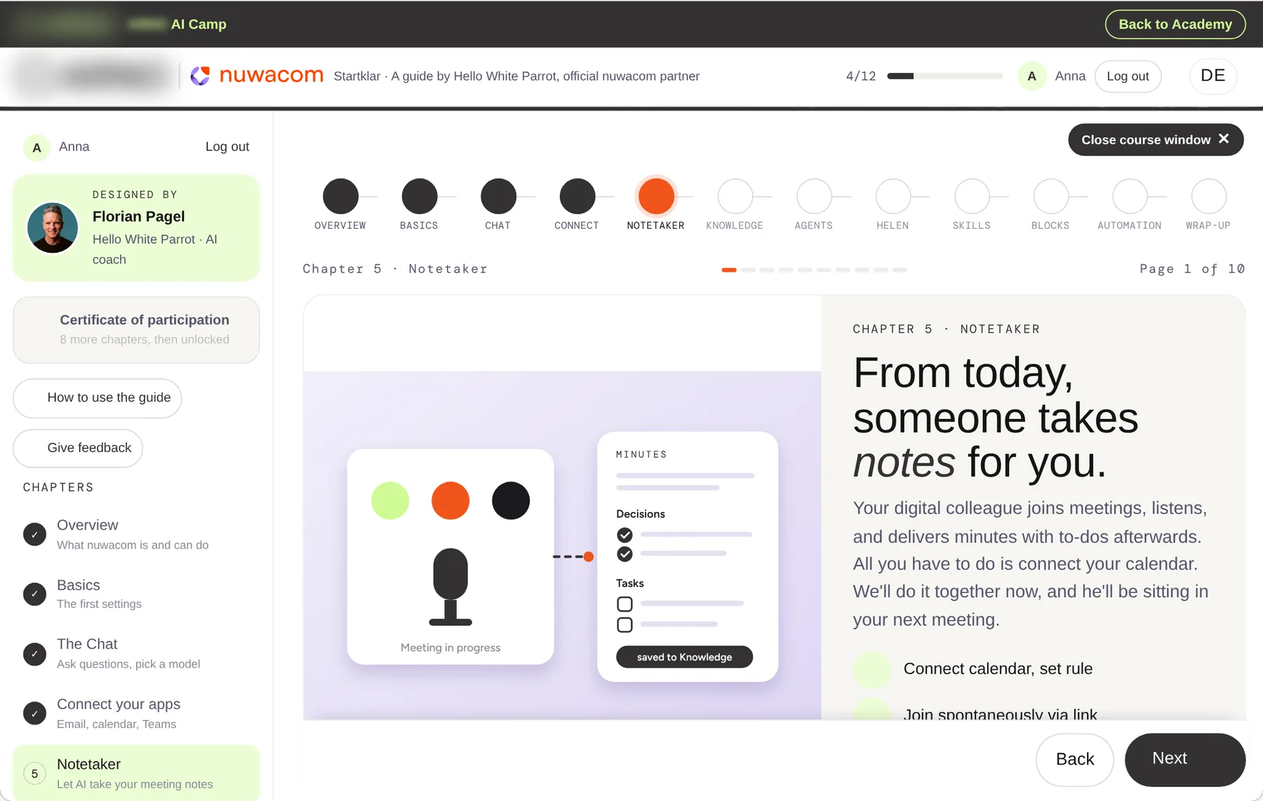The image size is (1263, 801).
Task: Click the 4/12 course progress bar
Action: [x=944, y=77]
